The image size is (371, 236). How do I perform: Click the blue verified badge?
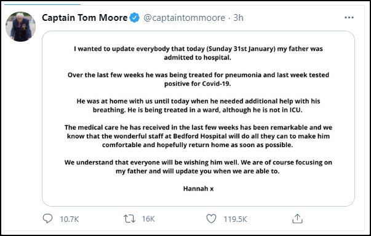135,18
